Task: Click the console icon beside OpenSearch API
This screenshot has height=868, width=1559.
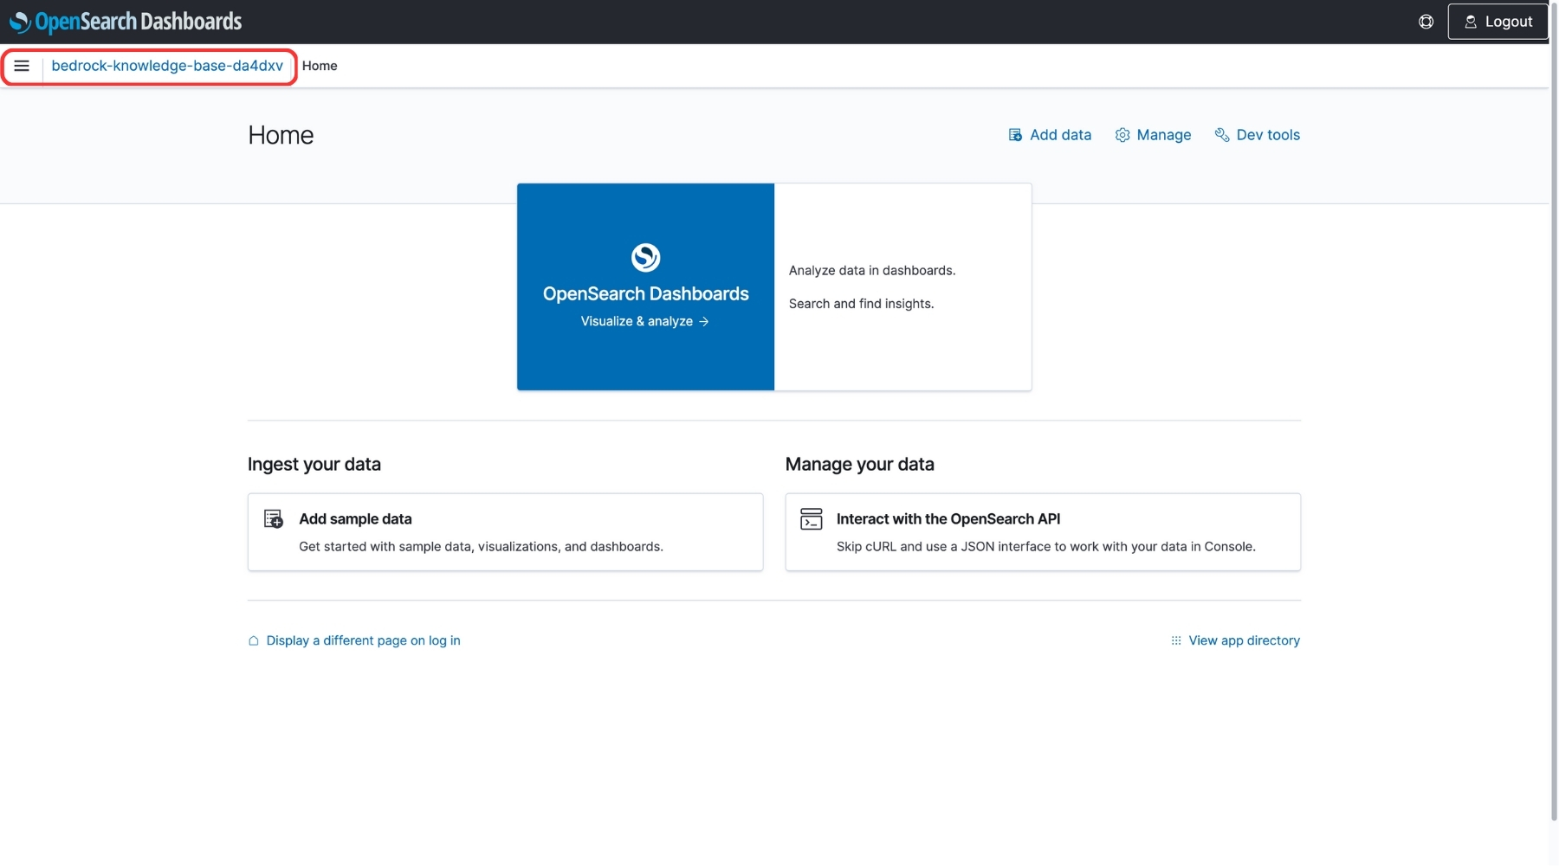Action: [x=811, y=519]
